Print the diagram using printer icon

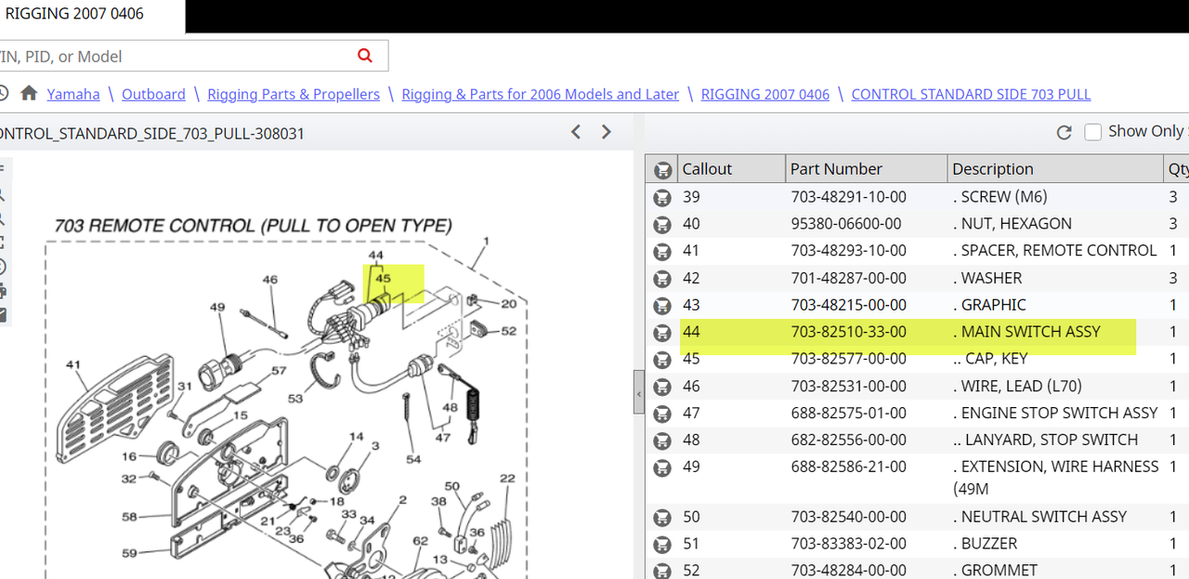pos(3,291)
